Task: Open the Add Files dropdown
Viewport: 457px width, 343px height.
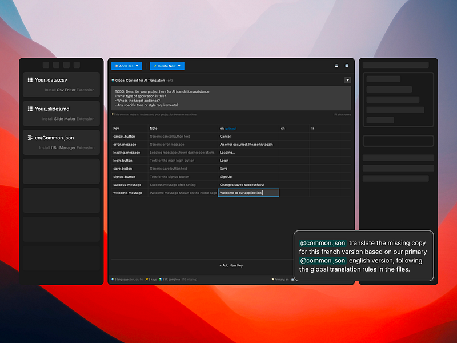Action: [x=127, y=66]
